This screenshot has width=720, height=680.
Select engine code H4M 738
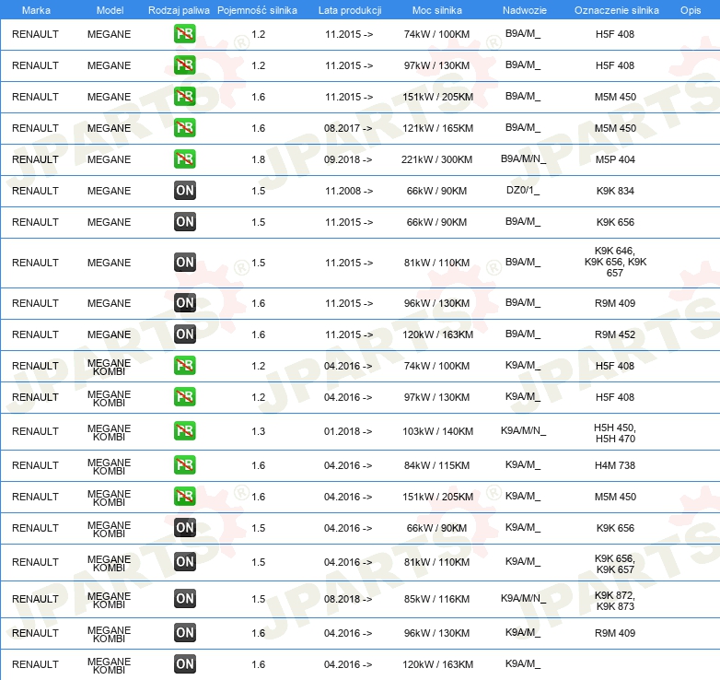615,465
